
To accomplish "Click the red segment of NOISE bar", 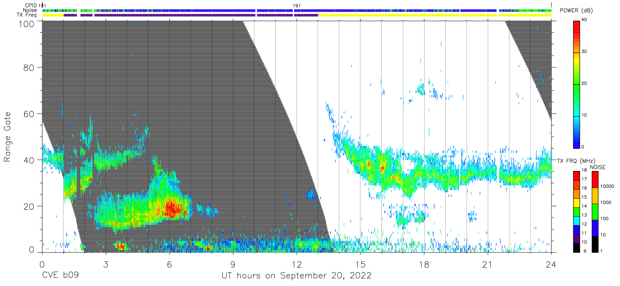I will pyautogui.click(x=595, y=179).
